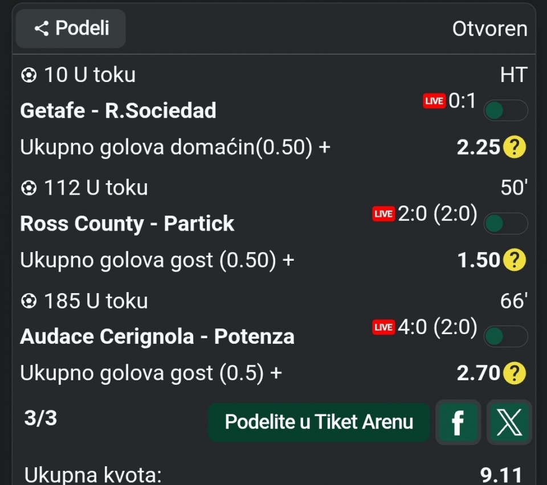Click help icon next to 1.50 odds

point(514,260)
